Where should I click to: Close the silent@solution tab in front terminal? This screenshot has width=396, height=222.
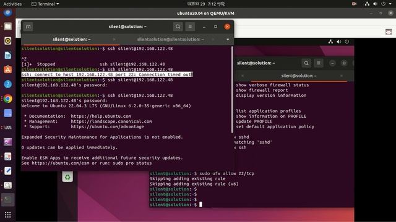pos(114,39)
